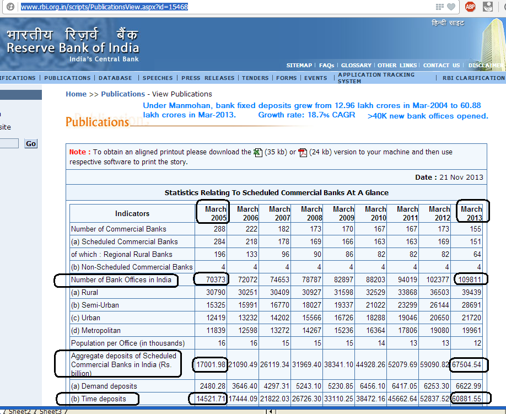Click the Reserve Bank of India logo

(x=73, y=45)
